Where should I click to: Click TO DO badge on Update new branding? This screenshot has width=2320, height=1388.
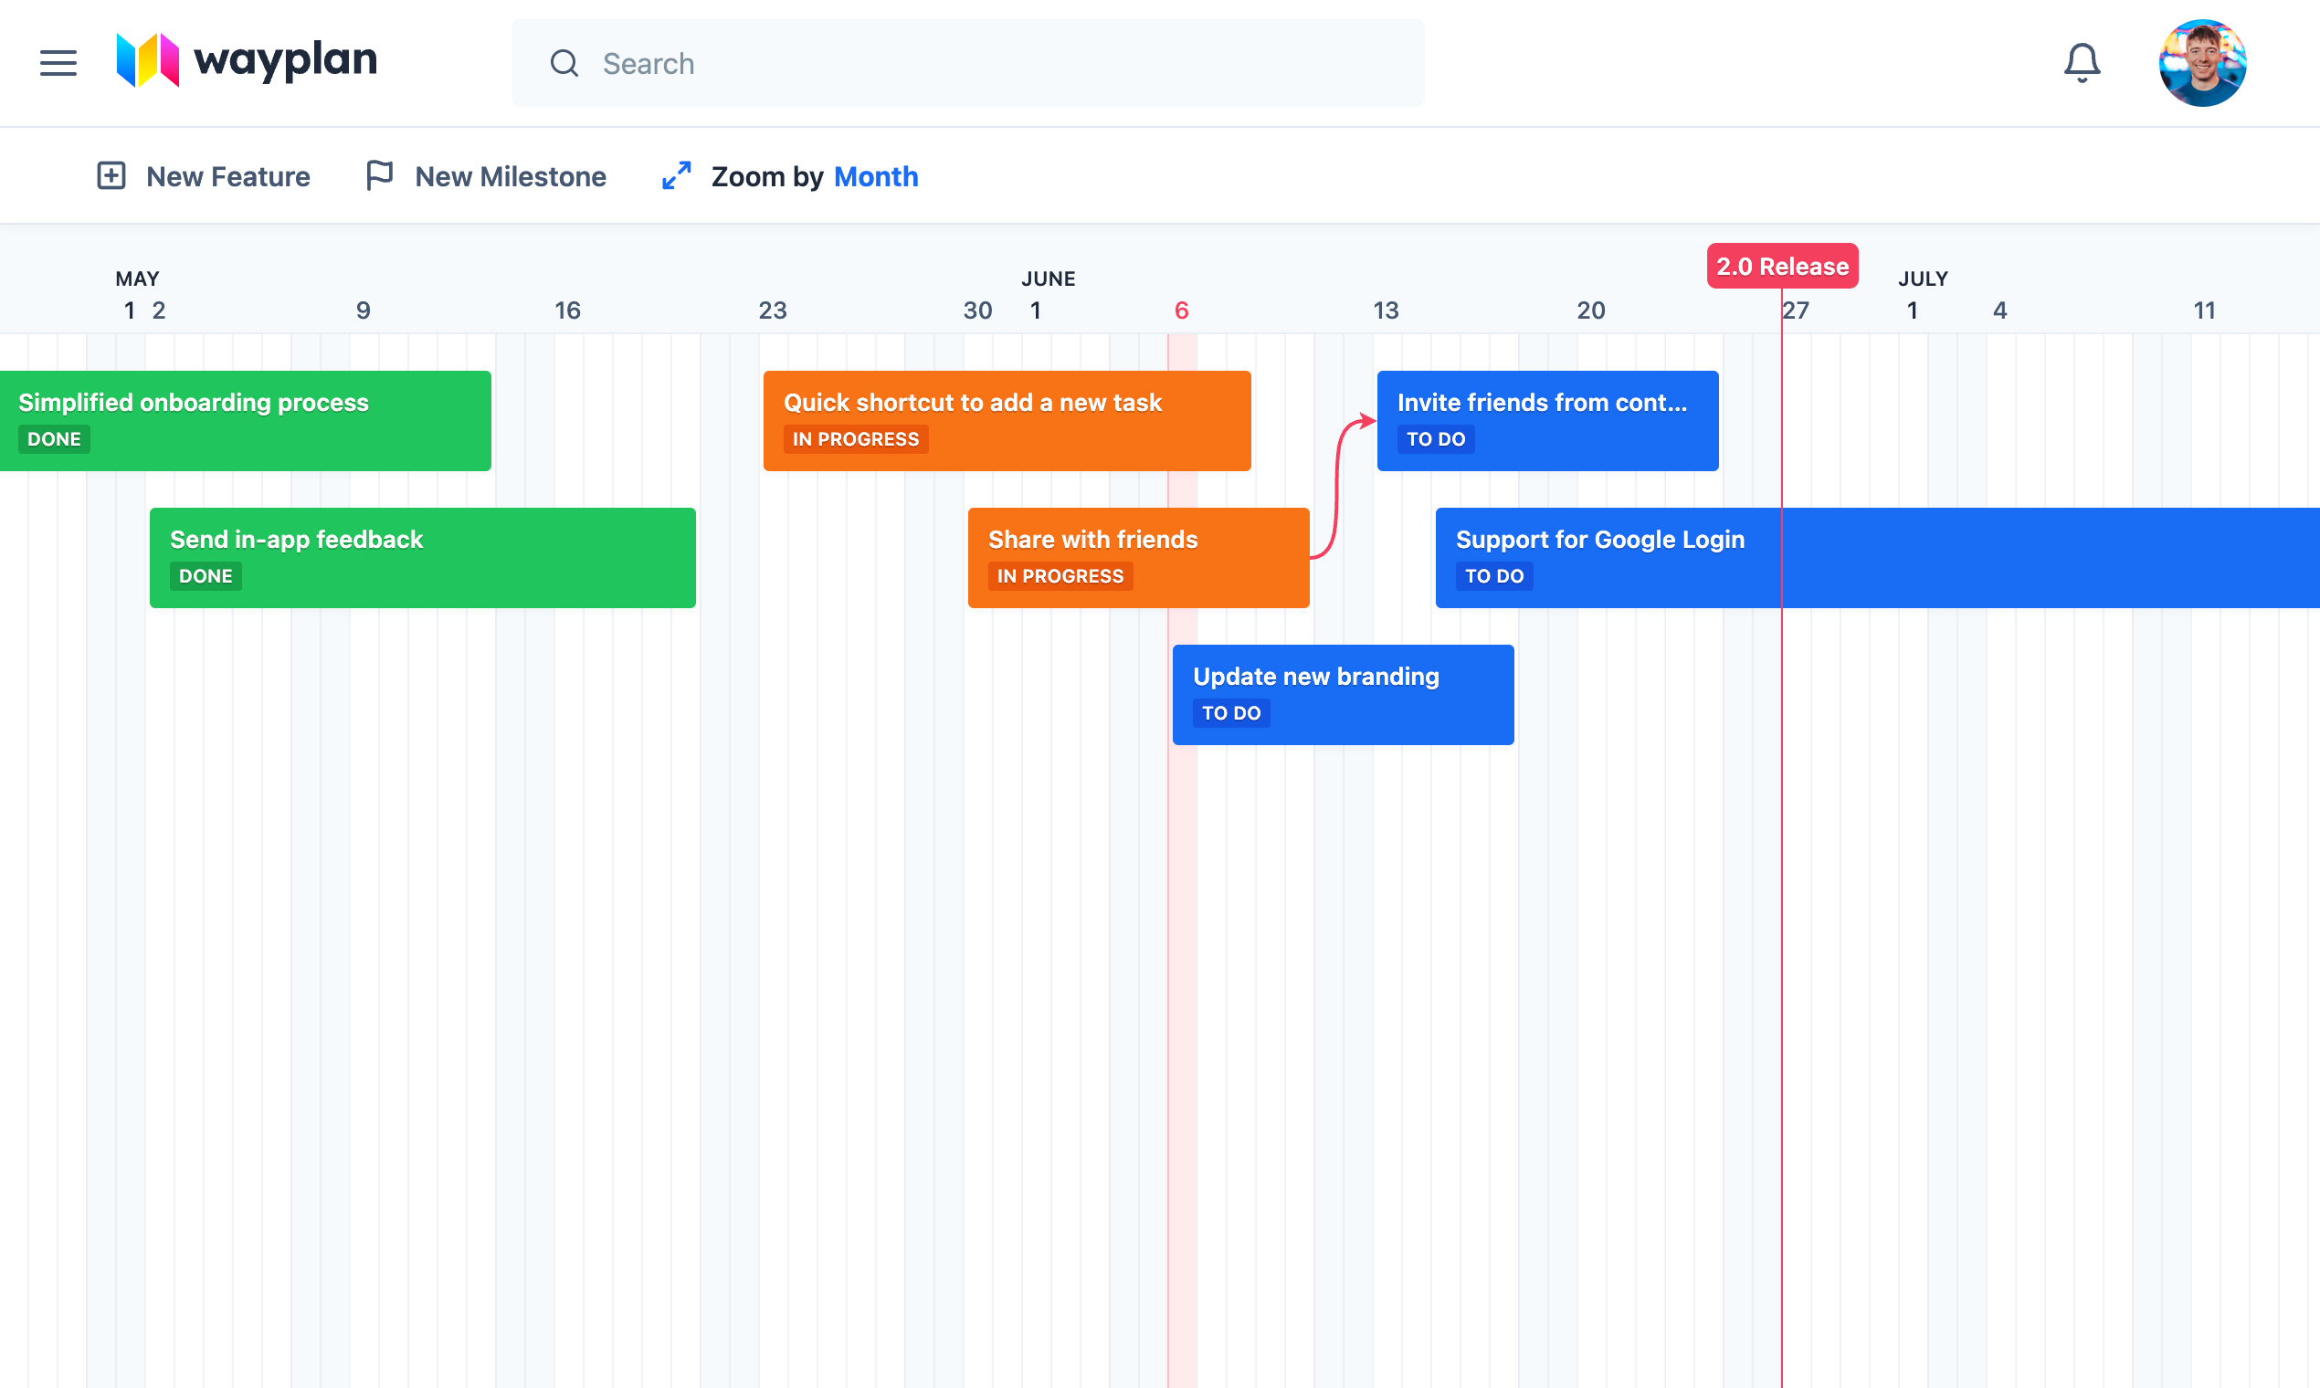pos(1231,712)
